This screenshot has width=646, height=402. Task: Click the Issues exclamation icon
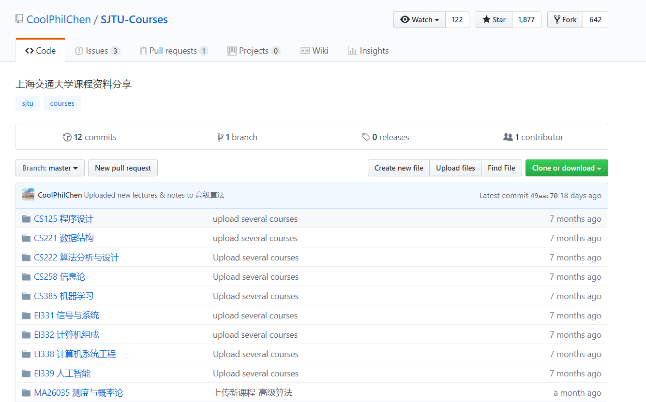pyautogui.click(x=79, y=51)
